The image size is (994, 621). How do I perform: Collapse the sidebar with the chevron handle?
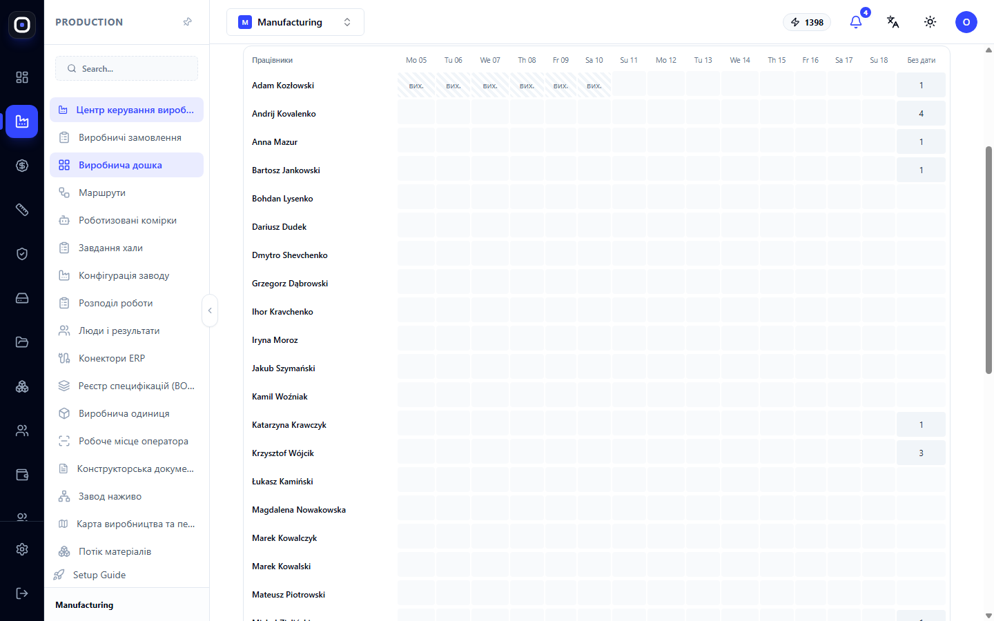coord(210,310)
